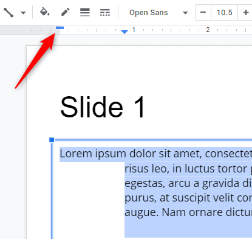252x239 pixels.
Task: Select the Line tool
Action: tap(9, 12)
